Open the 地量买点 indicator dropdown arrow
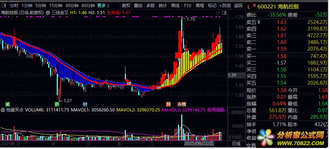 (x=3, y=110)
